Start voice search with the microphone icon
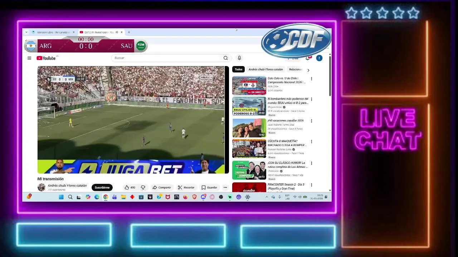Screen dimensions: 458x257 coord(239,58)
